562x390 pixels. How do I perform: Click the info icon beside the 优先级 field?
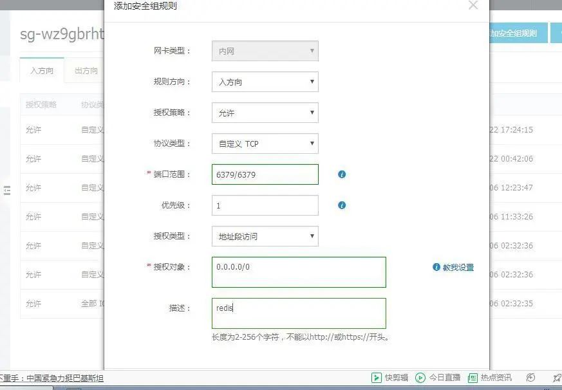tap(342, 205)
